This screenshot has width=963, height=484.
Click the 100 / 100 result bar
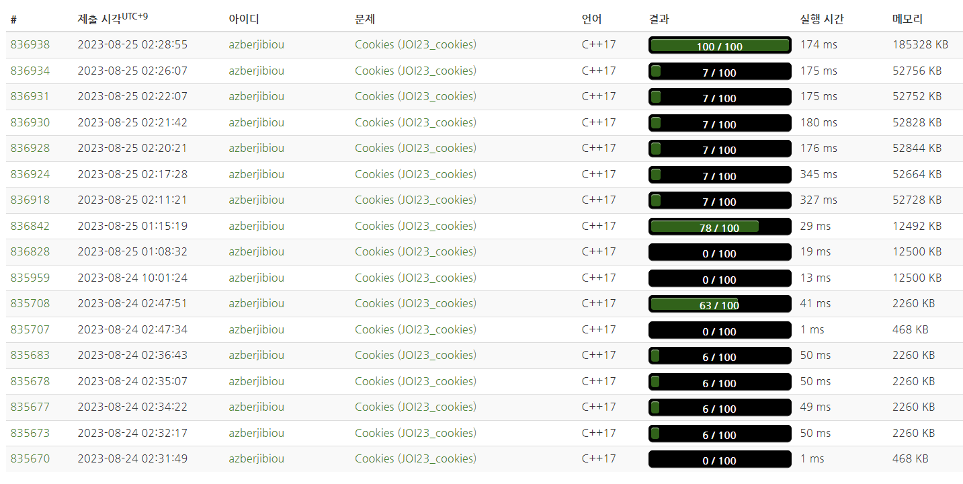(x=720, y=46)
